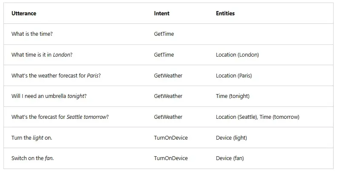Click the 'Turn the light on.' utterance

tap(32, 138)
